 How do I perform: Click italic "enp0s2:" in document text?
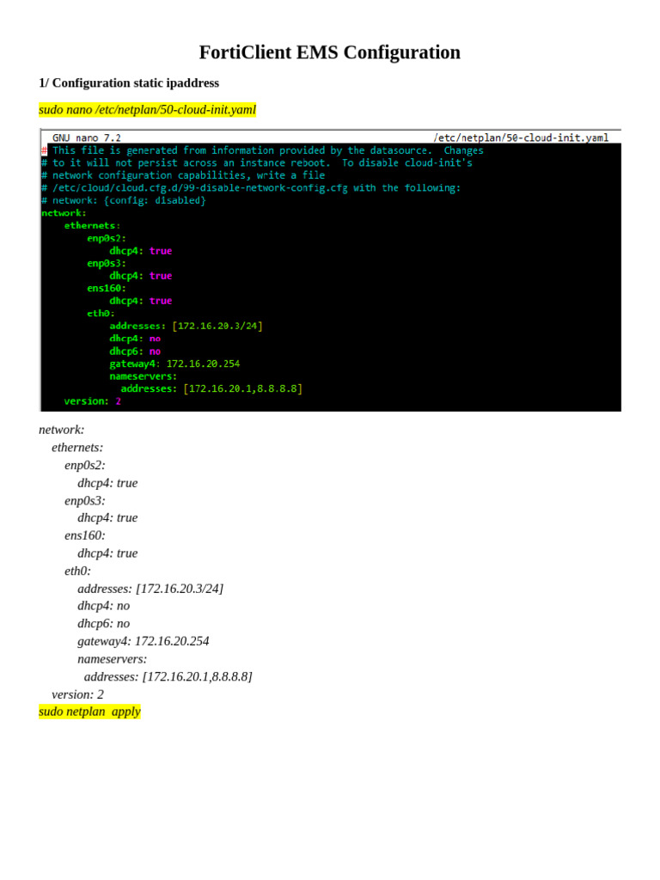(85, 466)
